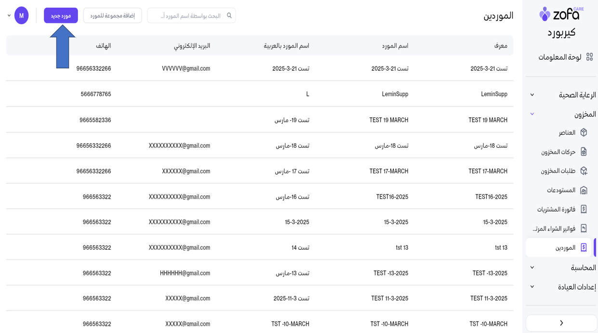Screen dimensions: 598x333
Task: Click the مورد جديد button
Action: click(61, 15)
